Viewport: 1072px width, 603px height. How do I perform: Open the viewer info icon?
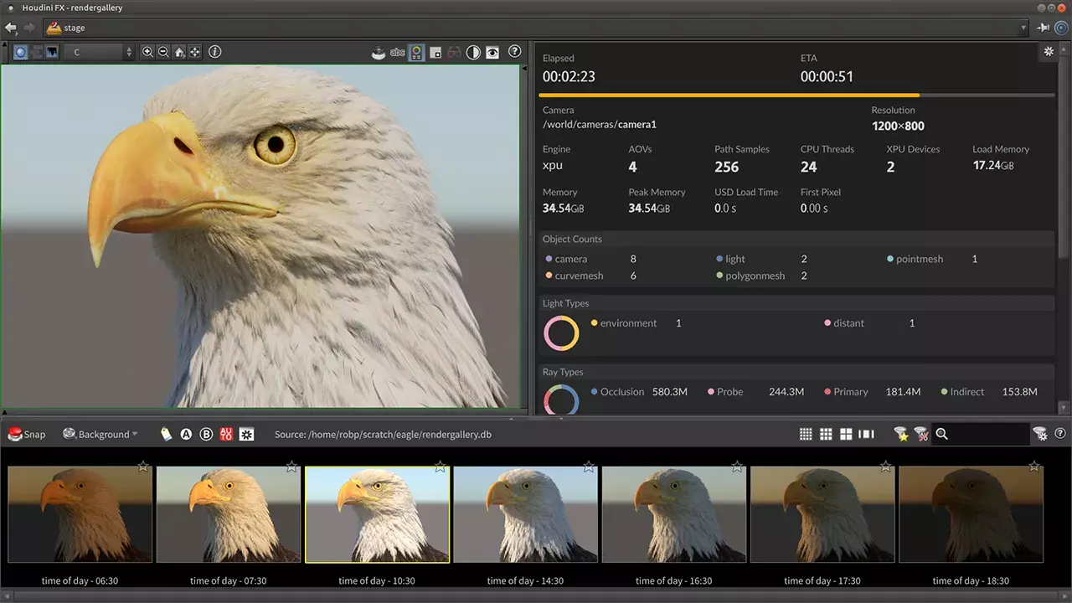[215, 52]
